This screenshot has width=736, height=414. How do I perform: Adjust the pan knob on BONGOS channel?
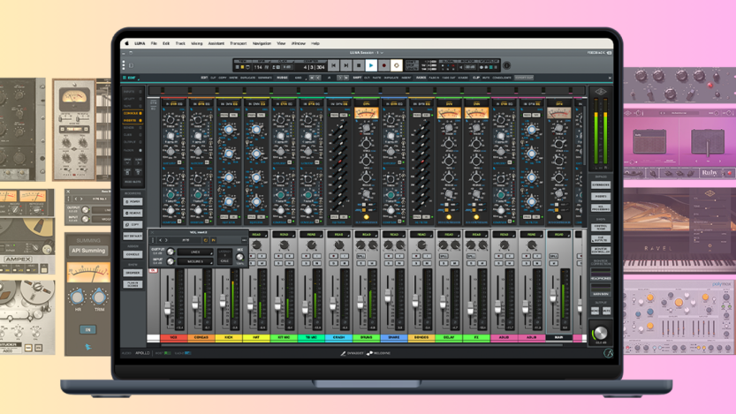point(421,245)
